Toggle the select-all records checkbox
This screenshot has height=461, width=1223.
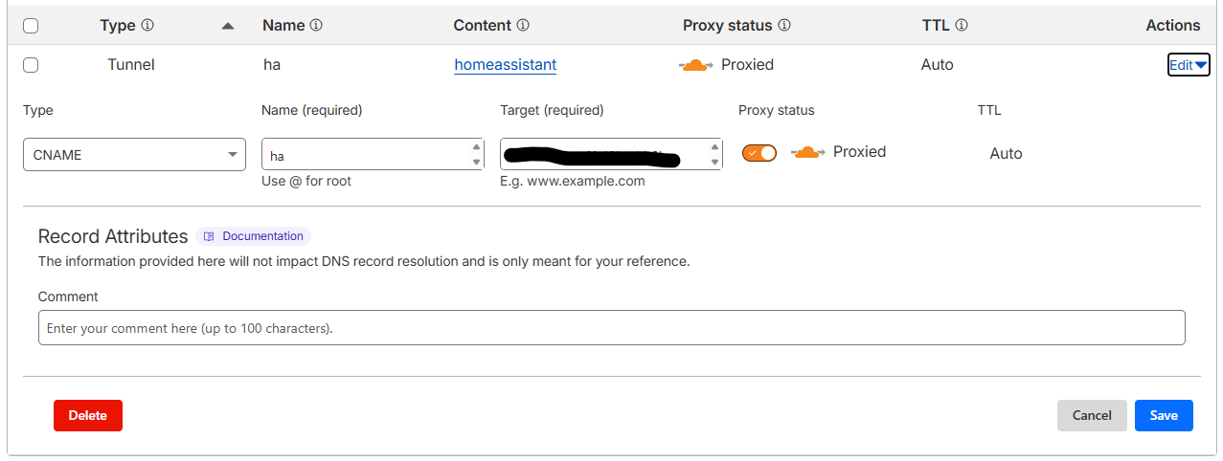click(x=31, y=26)
